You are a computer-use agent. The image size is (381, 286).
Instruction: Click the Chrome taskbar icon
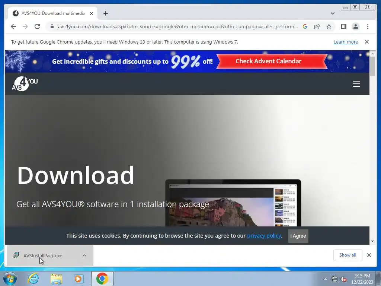tap(102, 279)
